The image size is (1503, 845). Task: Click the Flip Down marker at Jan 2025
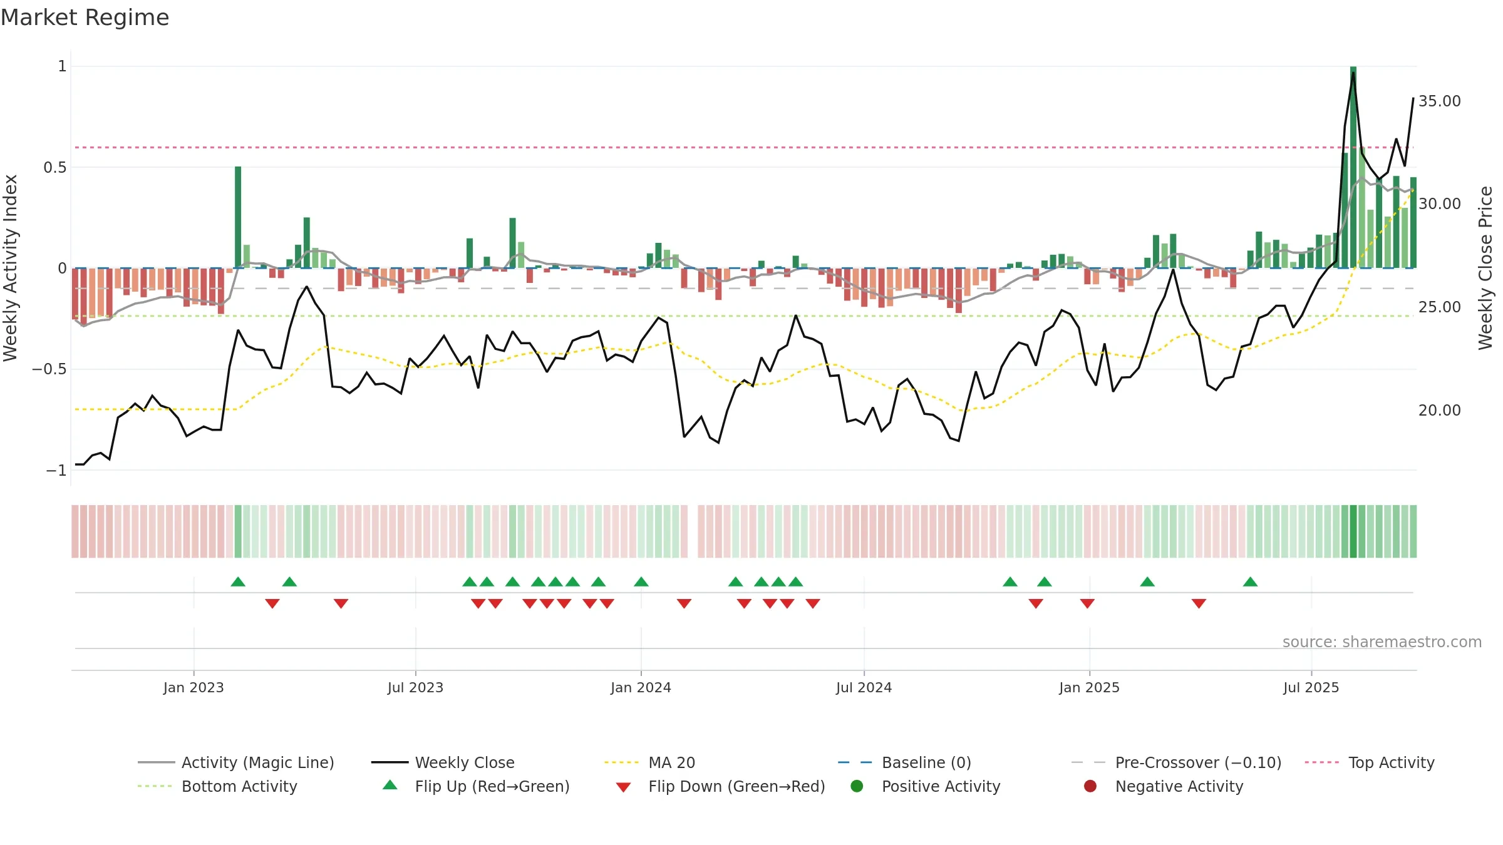pyautogui.click(x=1087, y=603)
